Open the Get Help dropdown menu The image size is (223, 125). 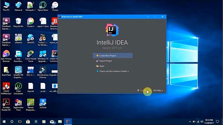(158, 90)
